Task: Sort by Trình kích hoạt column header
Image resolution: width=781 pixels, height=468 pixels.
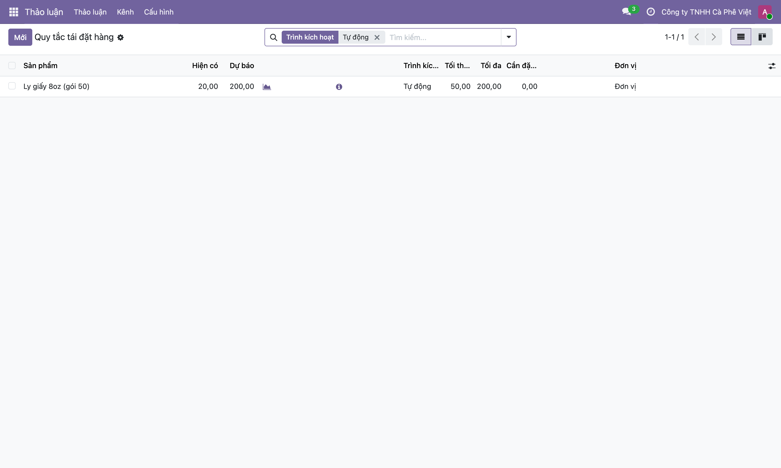Action: click(421, 66)
